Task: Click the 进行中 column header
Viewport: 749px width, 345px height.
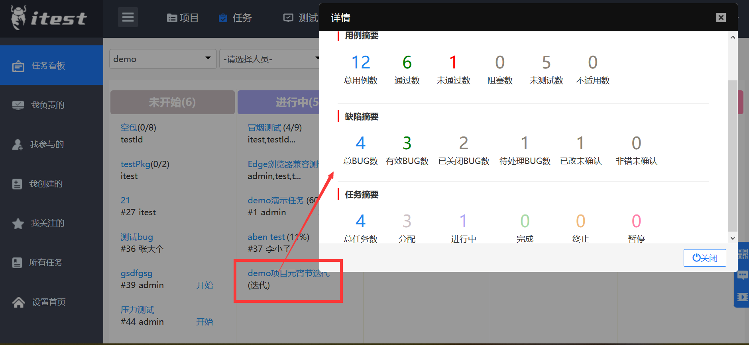Action: pyautogui.click(x=279, y=102)
